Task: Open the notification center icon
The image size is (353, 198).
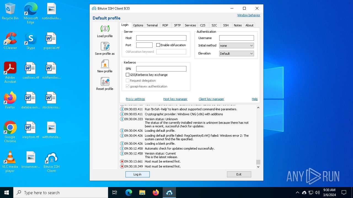Action: coord(344,193)
